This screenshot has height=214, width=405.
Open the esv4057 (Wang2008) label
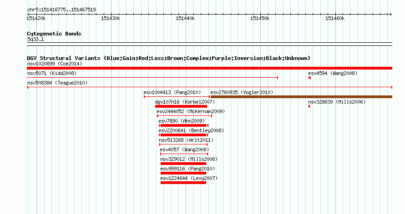click(x=184, y=149)
